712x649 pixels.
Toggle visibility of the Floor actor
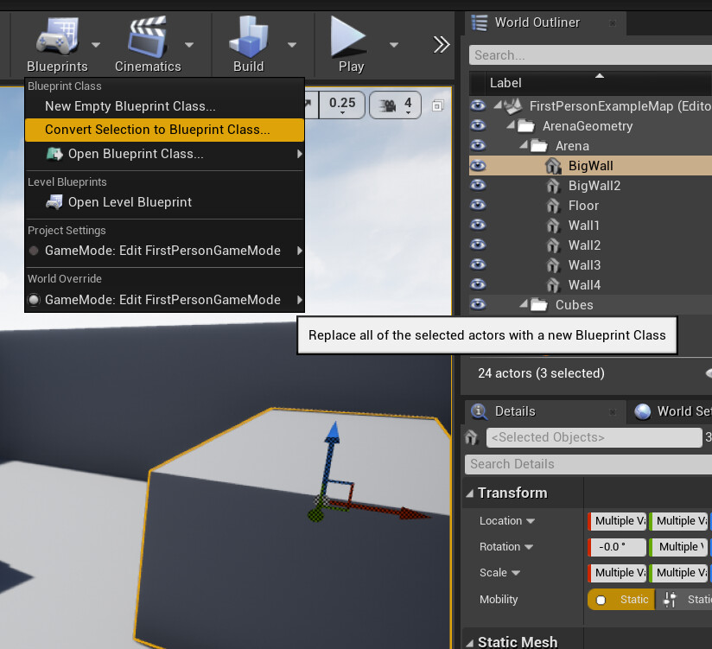(x=478, y=205)
